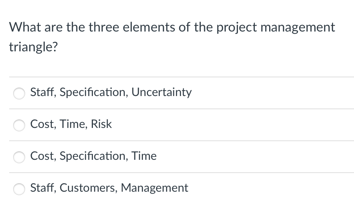The height and width of the screenshot is (206, 354).
Task: Click the "Cost, Time, Risk" answer label
Action: (x=71, y=124)
